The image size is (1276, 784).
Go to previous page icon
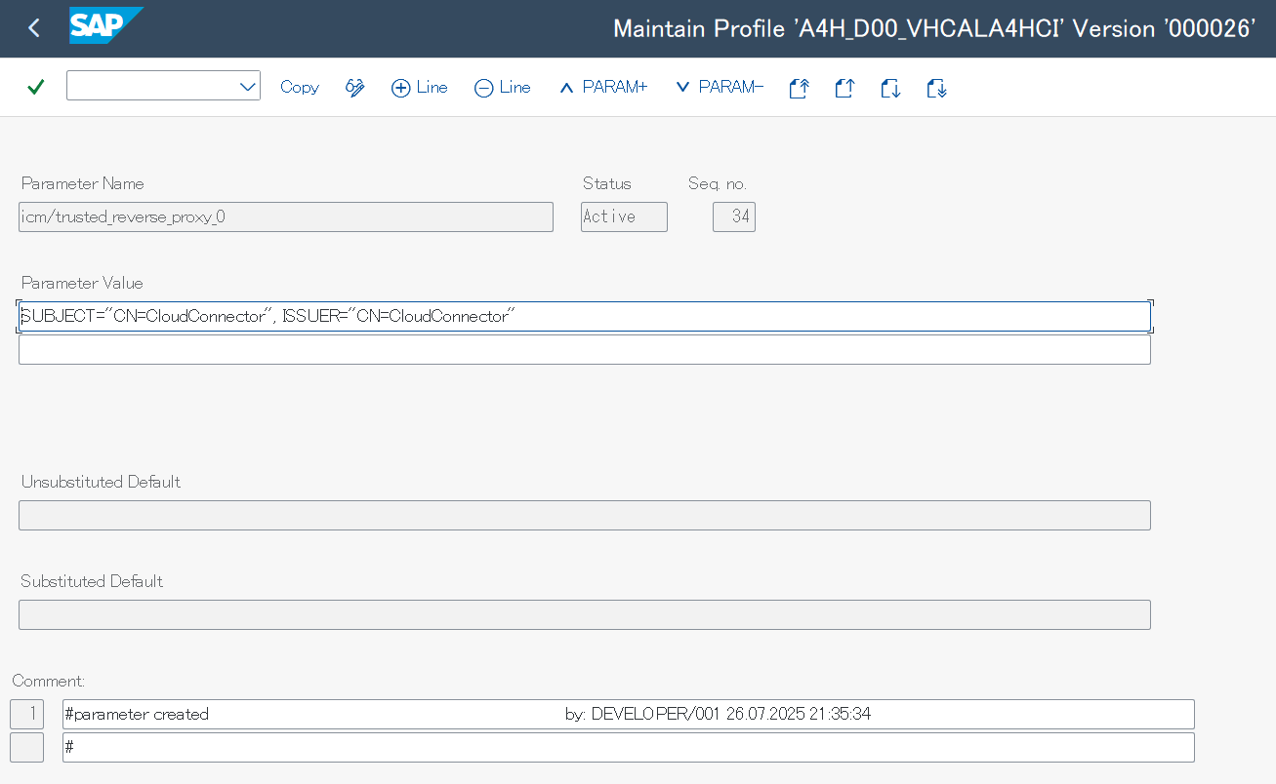(x=844, y=89)
